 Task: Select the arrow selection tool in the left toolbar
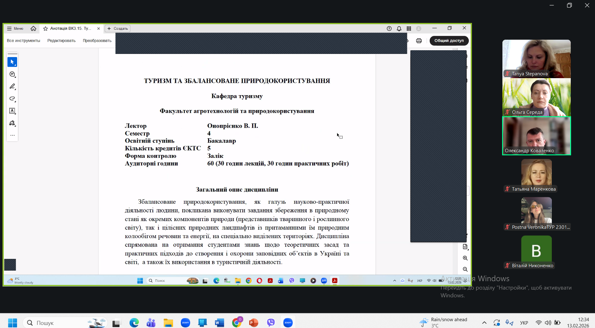[12, 62]
